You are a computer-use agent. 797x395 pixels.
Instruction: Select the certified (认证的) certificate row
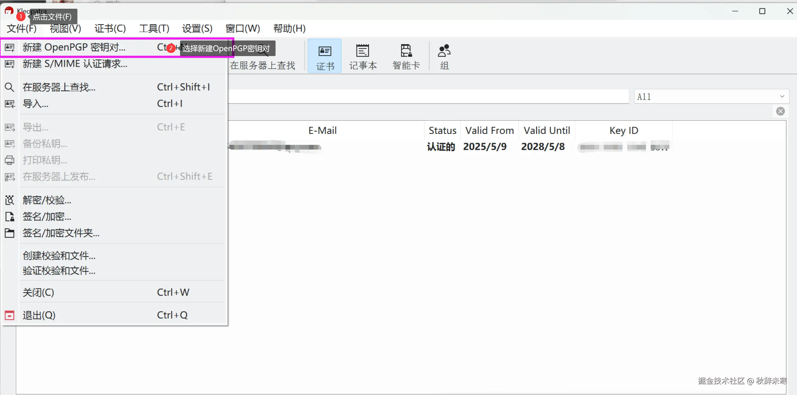click(441, 146)
